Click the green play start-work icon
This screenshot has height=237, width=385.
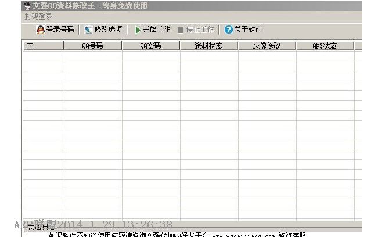pos(138,30)
